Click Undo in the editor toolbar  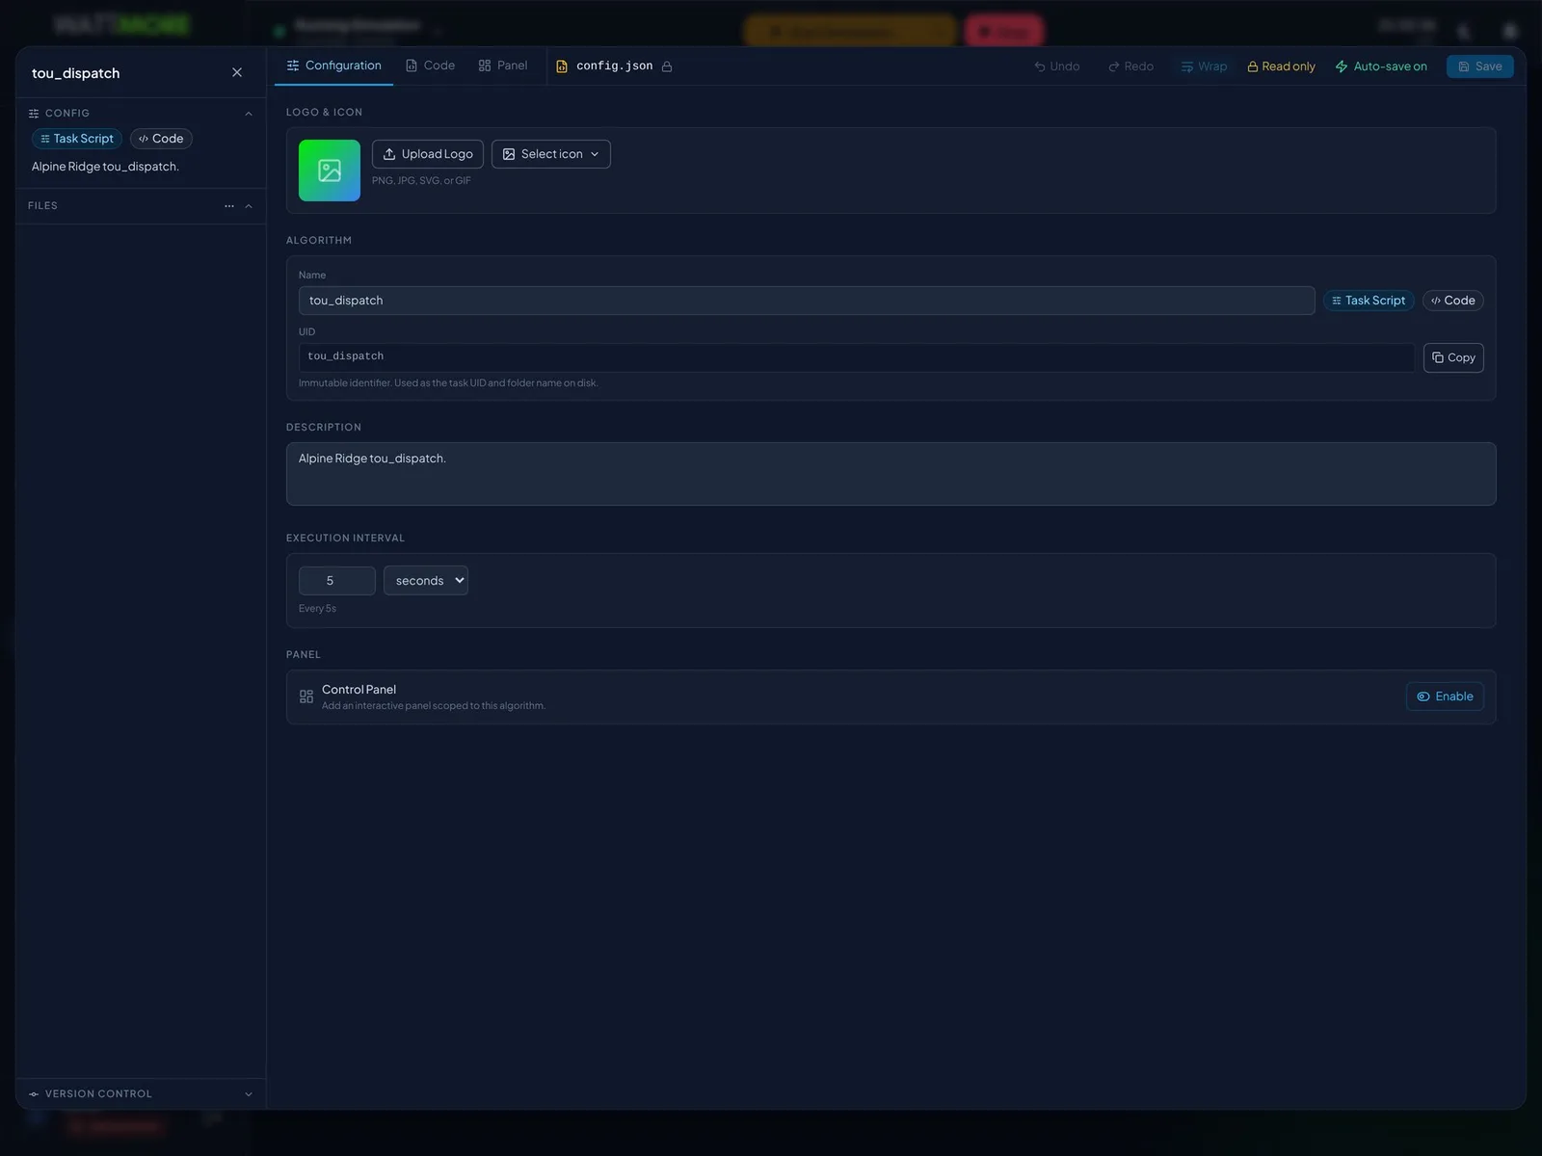pyautogui.click(x=1057, y=66)
